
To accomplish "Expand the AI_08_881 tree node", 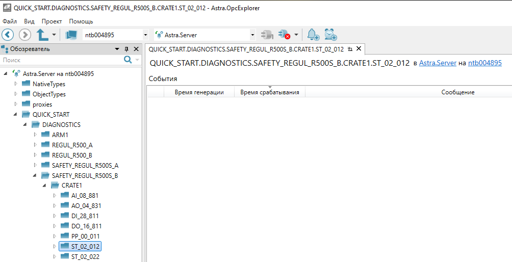I will point(55,195).
